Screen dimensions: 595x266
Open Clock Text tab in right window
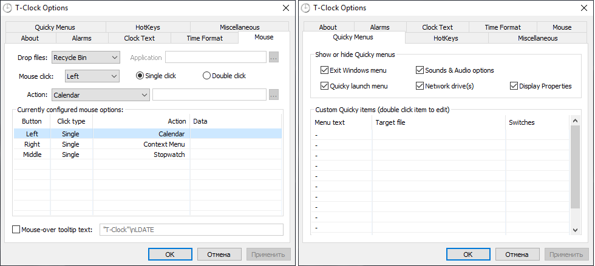point(438,27)
